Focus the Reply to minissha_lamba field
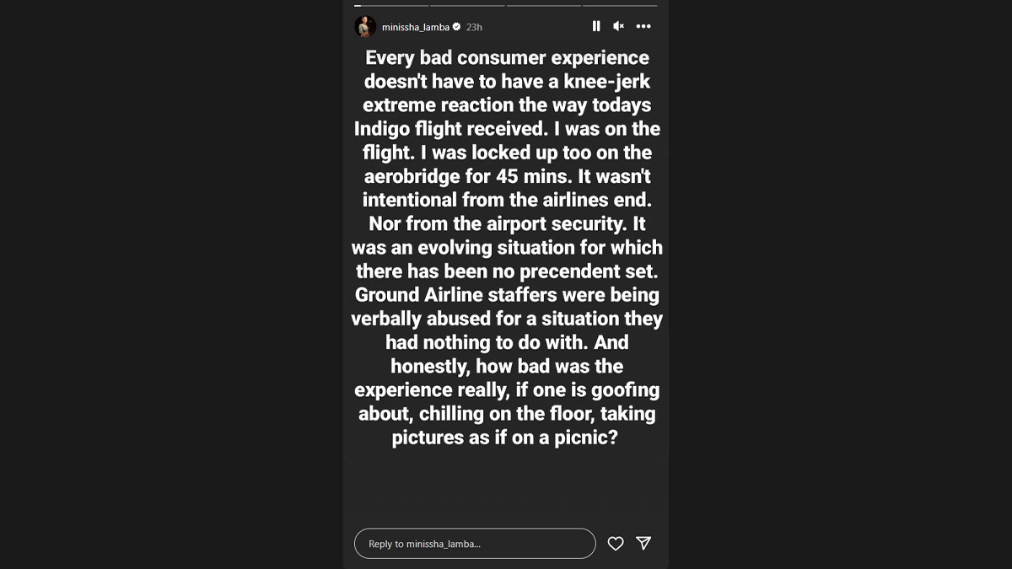The height and width of the screenshot is (569, 1012). click(x=474, y=544)
